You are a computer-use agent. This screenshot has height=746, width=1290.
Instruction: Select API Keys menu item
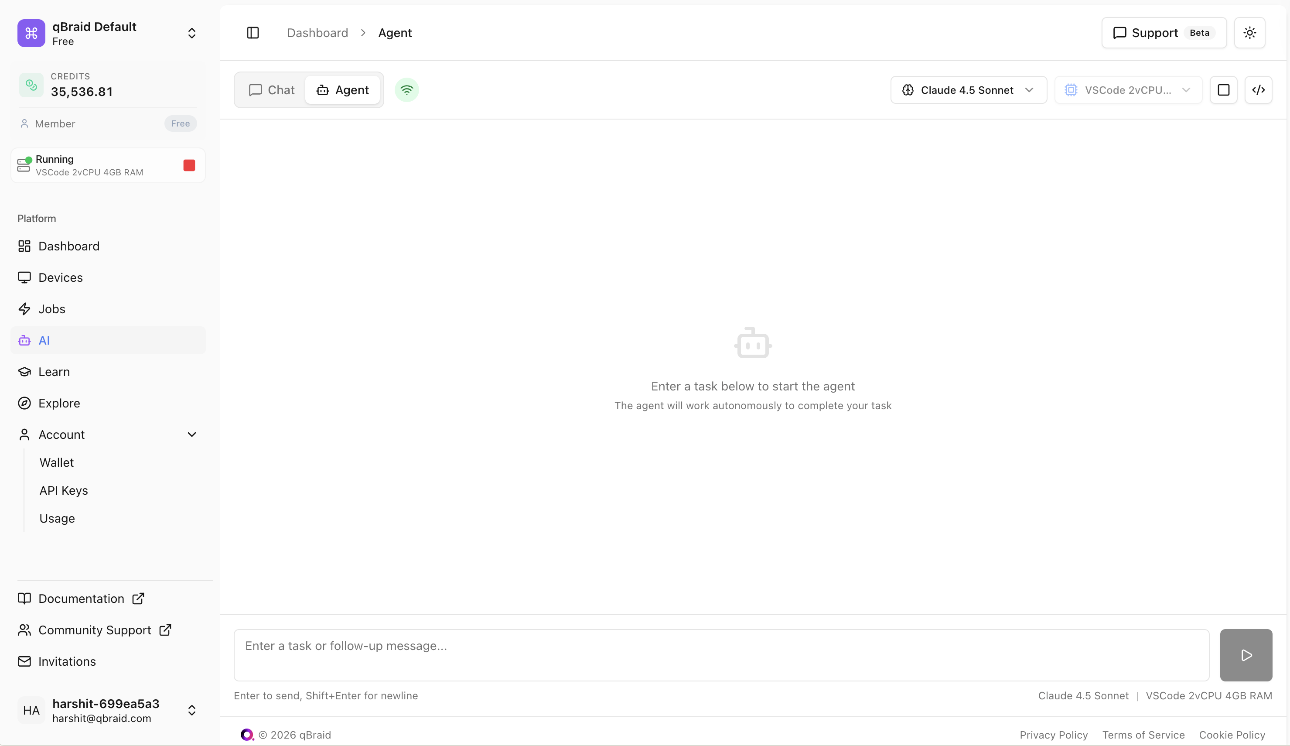[64, 490]
